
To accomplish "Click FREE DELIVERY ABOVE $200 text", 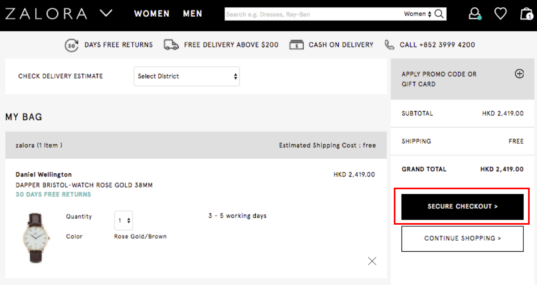I will point(231,45).
